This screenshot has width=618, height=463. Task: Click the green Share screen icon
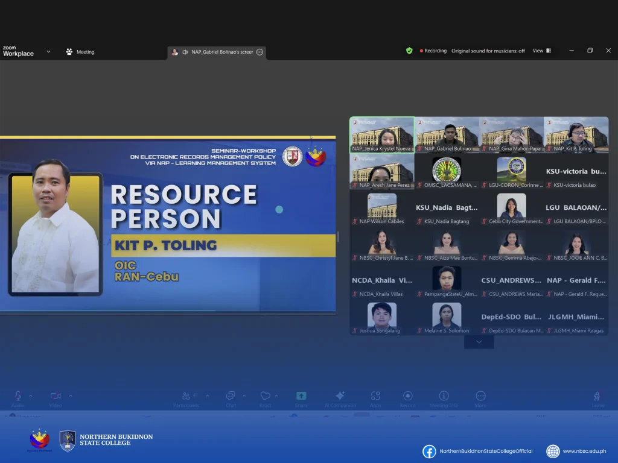(301, 396)
